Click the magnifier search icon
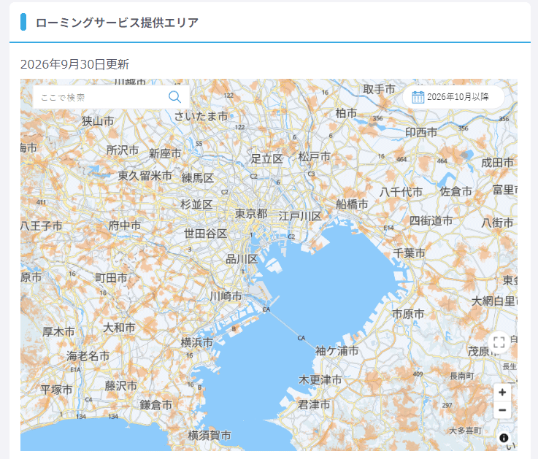This screenshot has height=459, width=538. coord(174,97)
